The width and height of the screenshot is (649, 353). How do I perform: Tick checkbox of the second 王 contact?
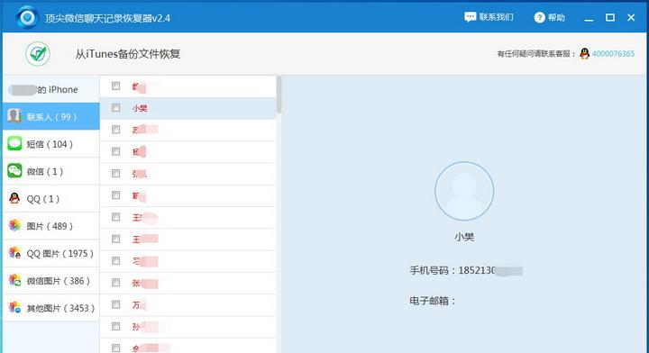pyautogui.click(x=116, y=239)
